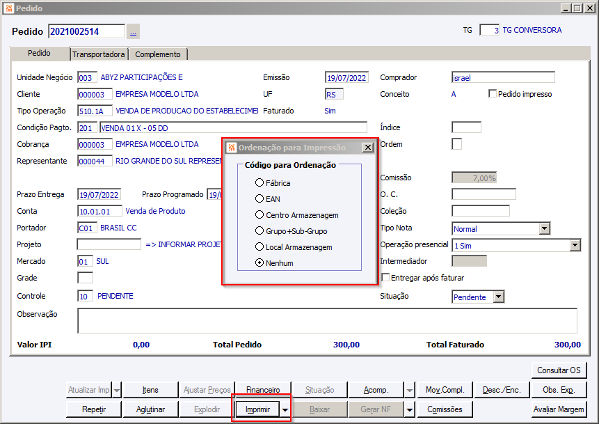599x424 pixels.
Task: Open the Situação Pendente dropdown
Action: point(499,297)
